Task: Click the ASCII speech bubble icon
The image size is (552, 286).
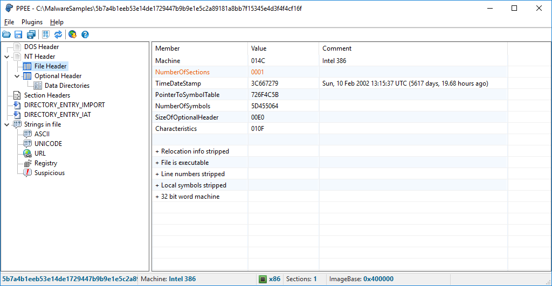Action: pos(27,134)
